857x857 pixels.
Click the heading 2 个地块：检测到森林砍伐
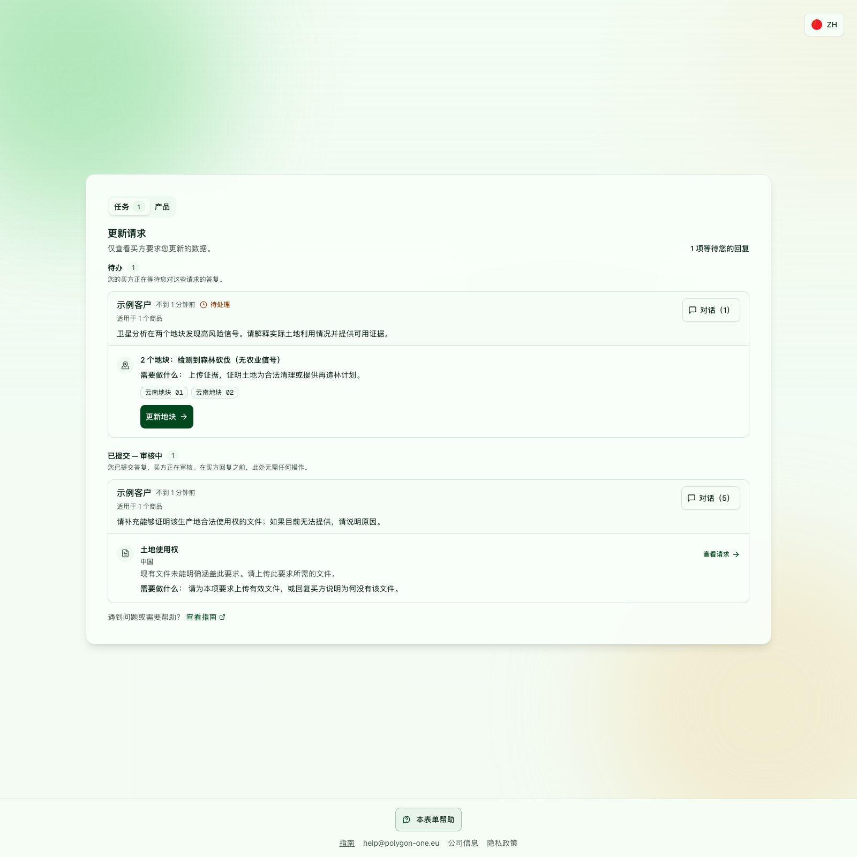[212, 360]
